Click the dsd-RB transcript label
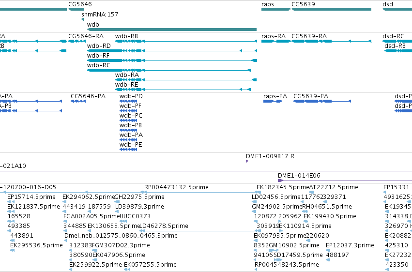Image resolution: width=412 pixels, height=272 pixels. (395, 46)
